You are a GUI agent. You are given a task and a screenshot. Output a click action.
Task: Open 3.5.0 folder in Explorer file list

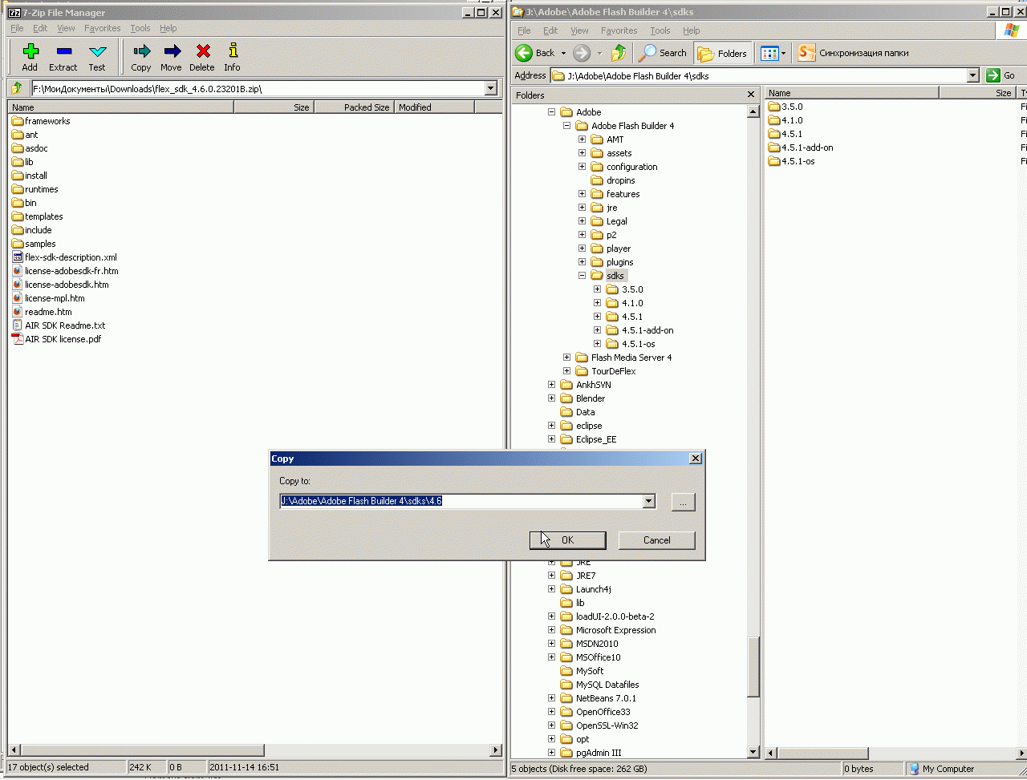[785, 107]
